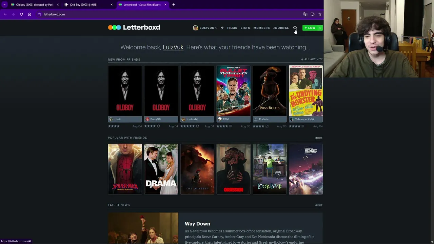Switch to the Oldboy (2003) directed by Park tab

coord(34,5)
